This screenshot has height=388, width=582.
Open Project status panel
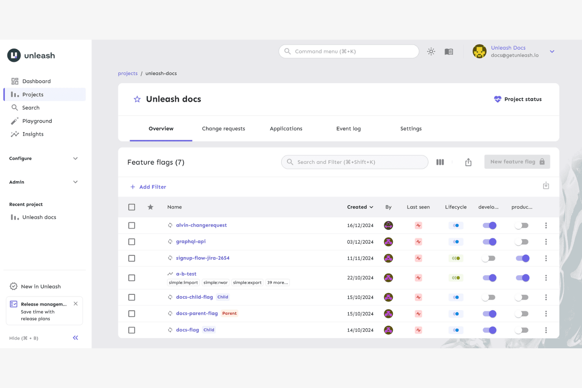[x=518, y=99]
